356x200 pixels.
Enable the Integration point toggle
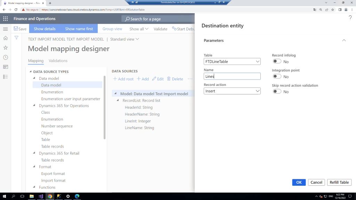[277, 77]
